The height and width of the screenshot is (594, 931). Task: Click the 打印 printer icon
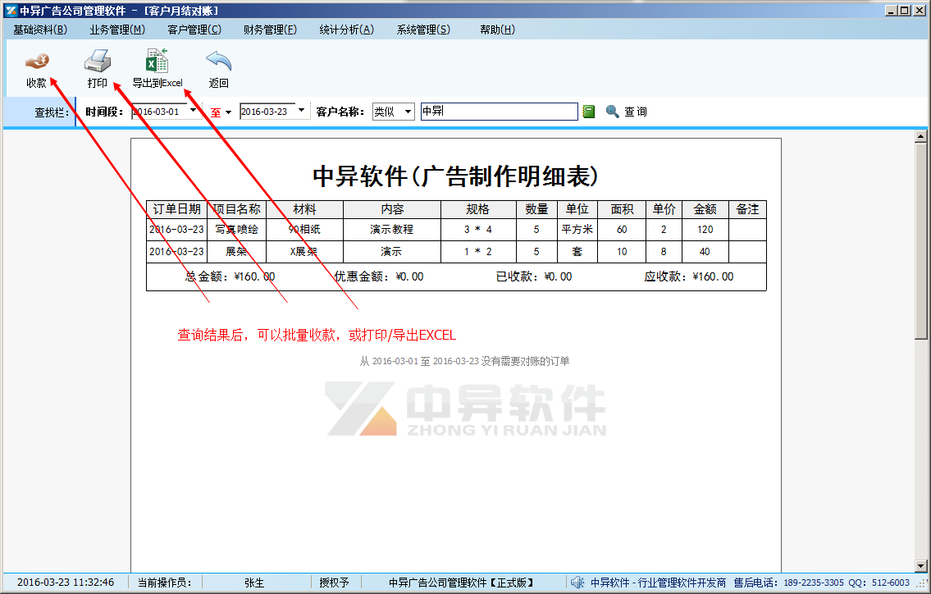[x=98, y=61]
